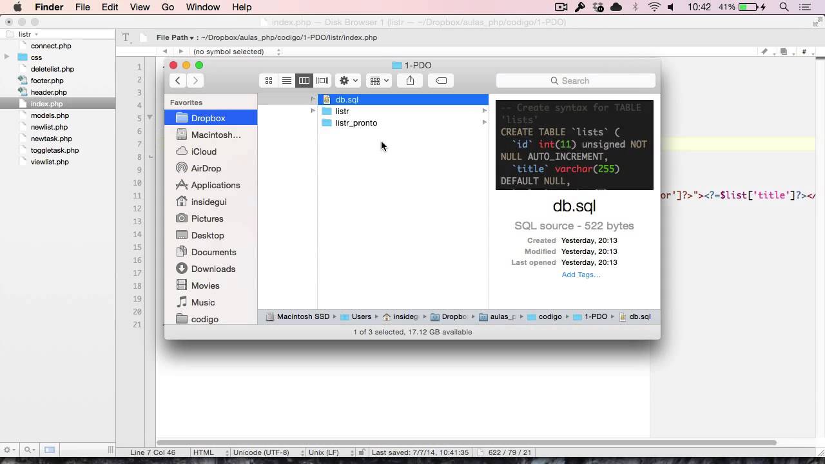Expand the css folder disclosure triangle
This screenshot has width=825, height=464.
[7, 57]
